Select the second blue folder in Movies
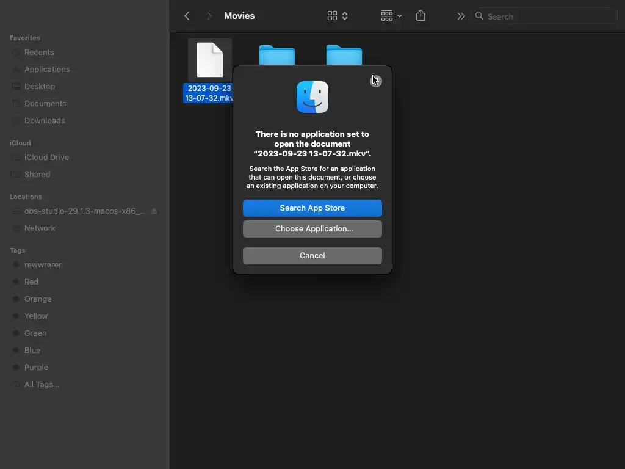This screenshot has width=625, height=469. [x=344, y=55]
